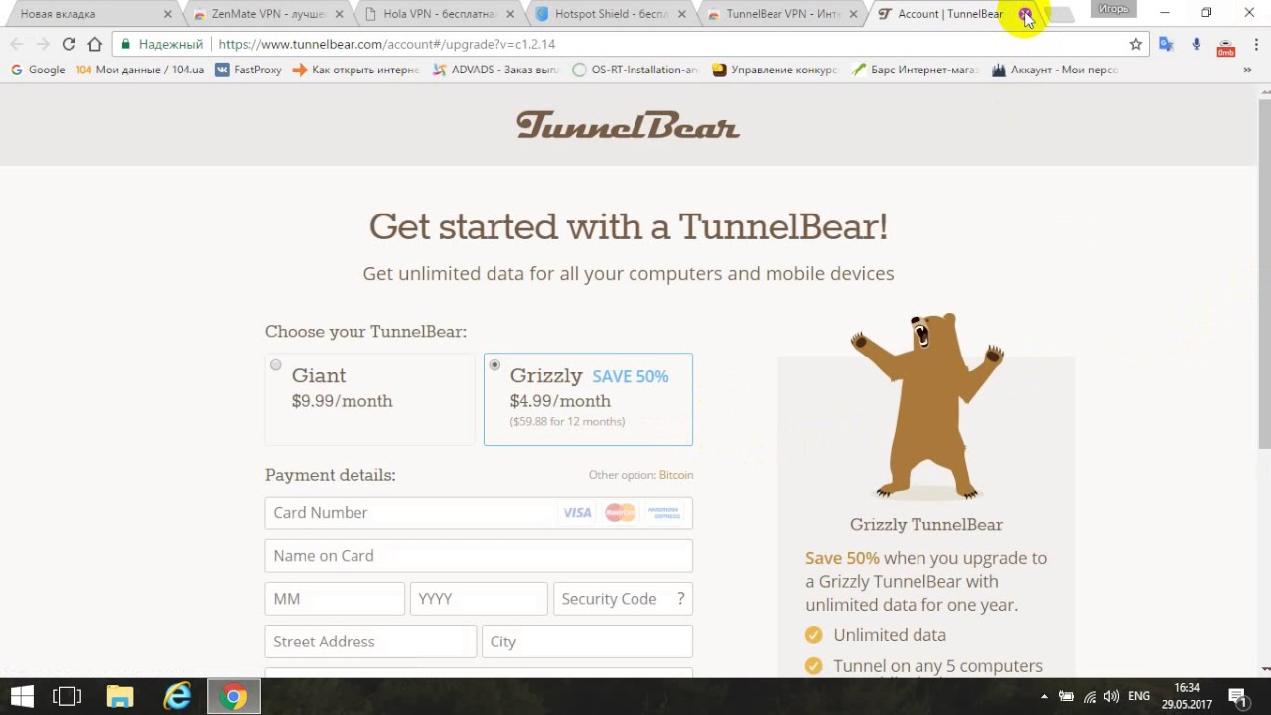The width and height of the screenshot is (1271, 715).
Task: Click the SAVE 50% label on Grizzly
Action: pos(631,376)
